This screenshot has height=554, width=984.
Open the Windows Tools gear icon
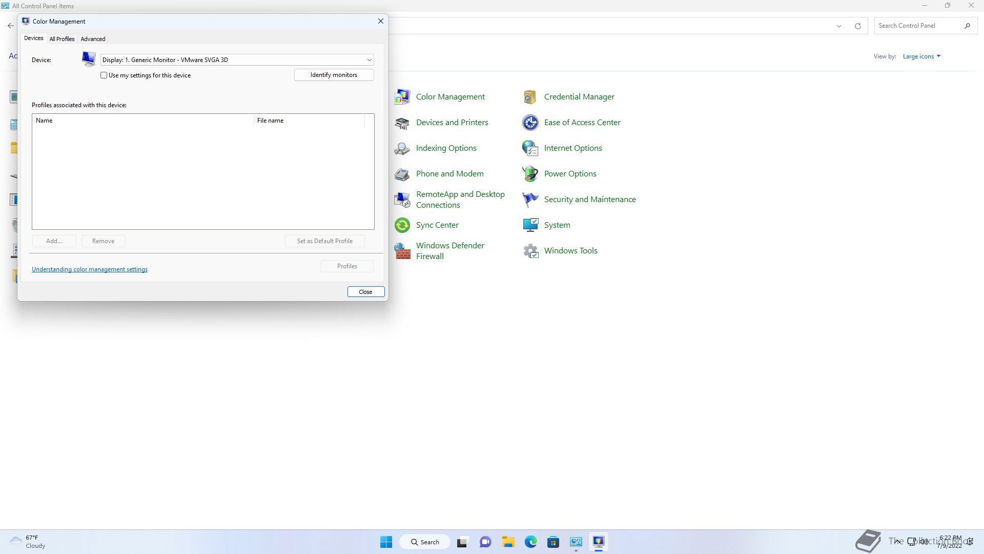point(530,251)
